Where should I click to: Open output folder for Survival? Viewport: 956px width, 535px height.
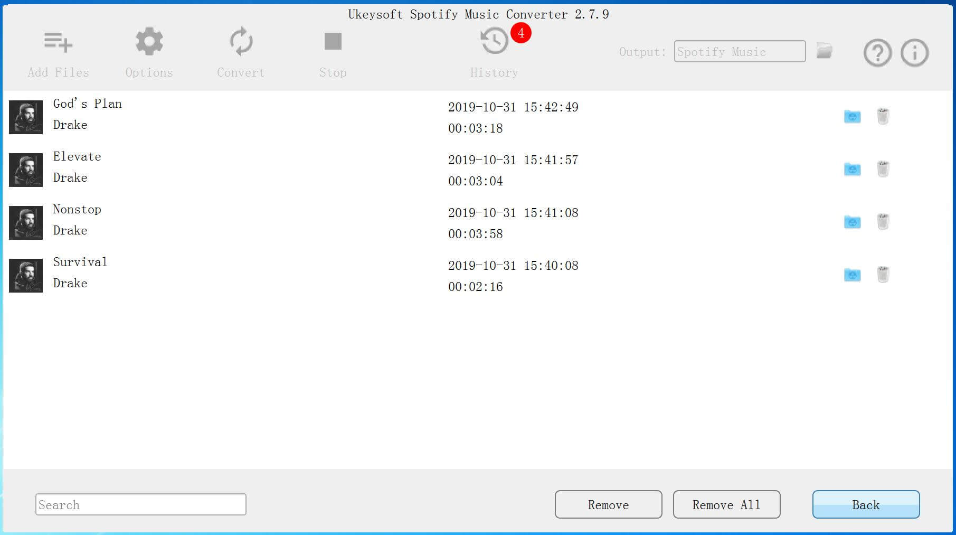[x=852, y=275]
